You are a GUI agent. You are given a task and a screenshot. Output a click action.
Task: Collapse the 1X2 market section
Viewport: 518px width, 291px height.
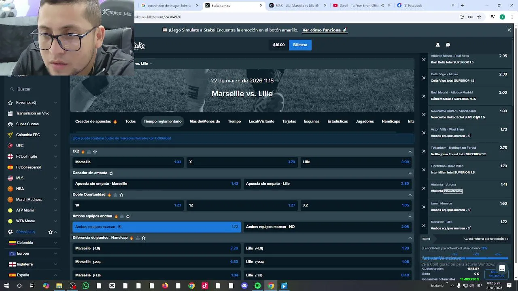tap(410, 152)
